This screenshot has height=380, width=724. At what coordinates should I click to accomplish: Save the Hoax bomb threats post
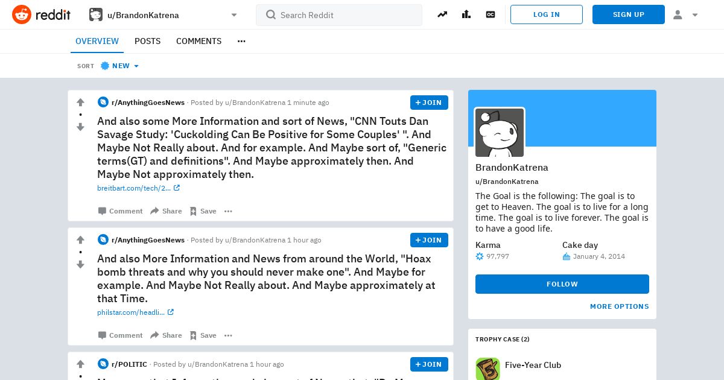click(203, 335)
